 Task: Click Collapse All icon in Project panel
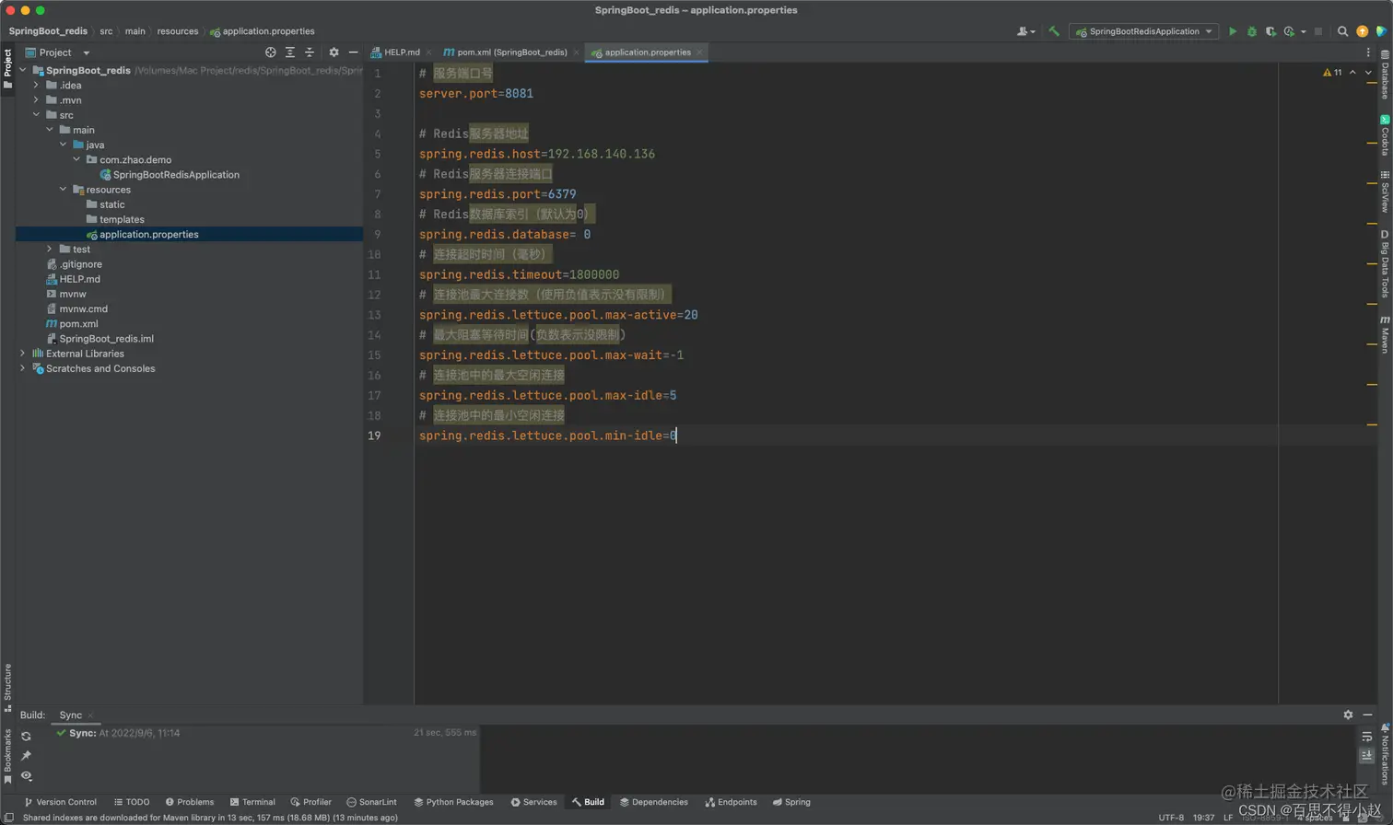tap(309, 52)
